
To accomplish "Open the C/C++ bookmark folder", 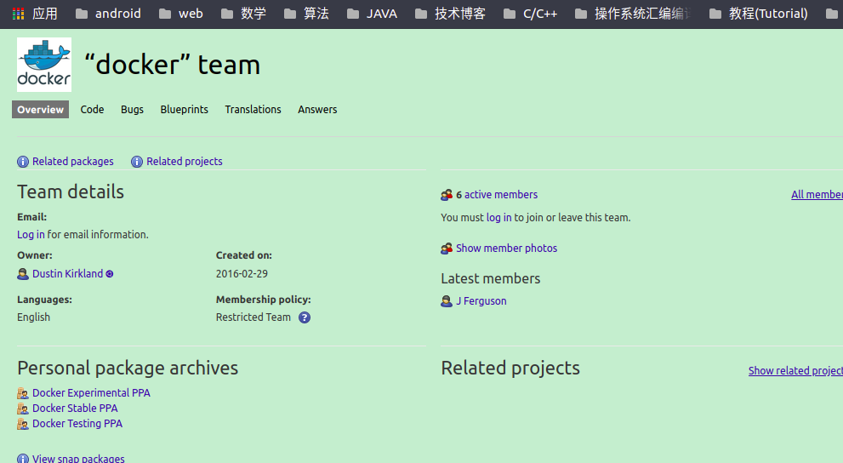I will click(x=531, y=14).
